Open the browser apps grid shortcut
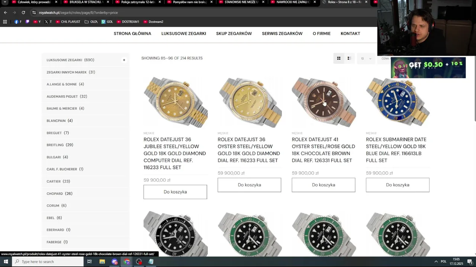Viewport: 476px width, 267px height. (5, 22)
